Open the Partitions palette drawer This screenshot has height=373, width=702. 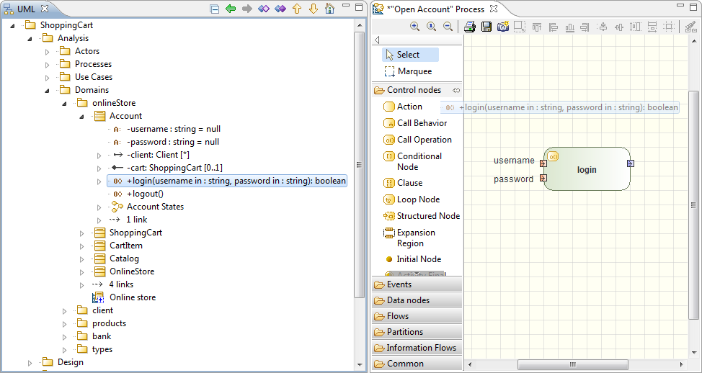pyautogui.click(x=417, y=332)
